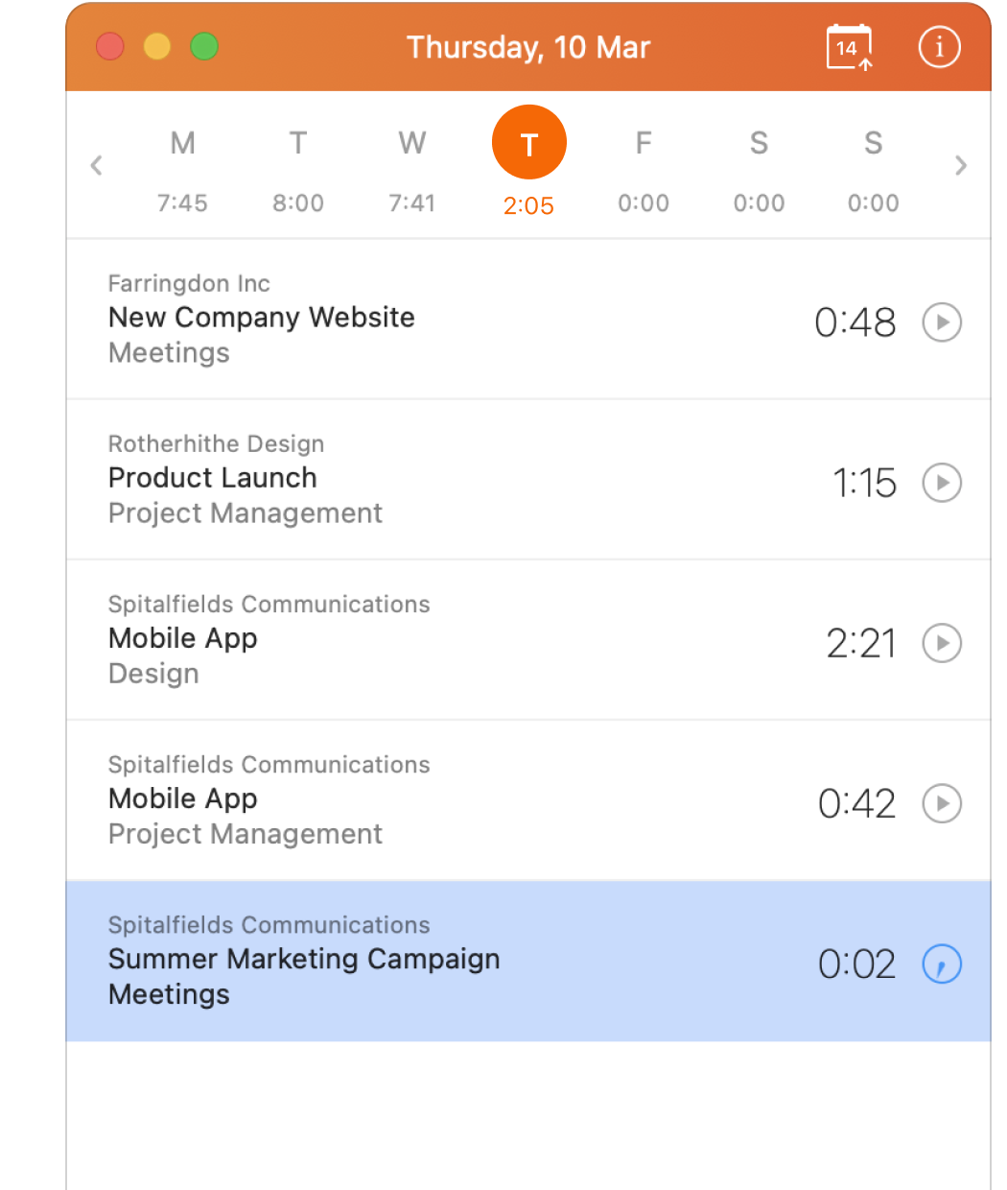Image resolution: width=1007 pixels, height=1190 pixels.
Task: Click the 2:21 duration on Mobile App
Action: [x=860, y=643]
